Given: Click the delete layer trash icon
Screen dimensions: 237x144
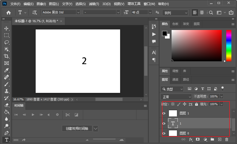Looking at the screenshot, I should (227, 139).
